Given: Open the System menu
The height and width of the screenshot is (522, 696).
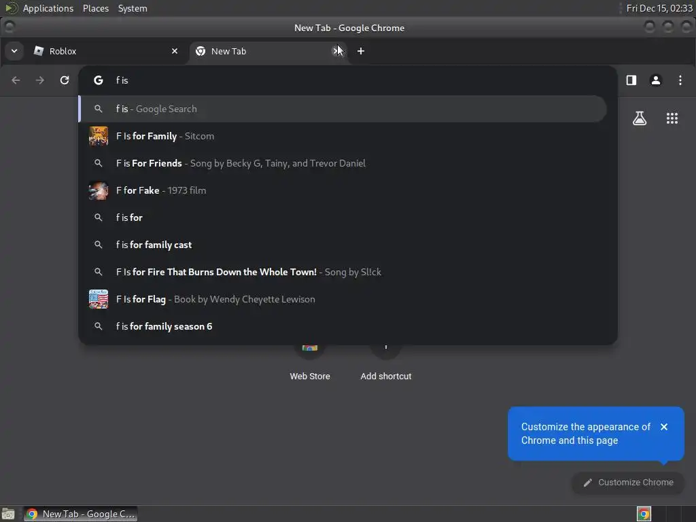Looking at the screenshot, I should 133,8.
